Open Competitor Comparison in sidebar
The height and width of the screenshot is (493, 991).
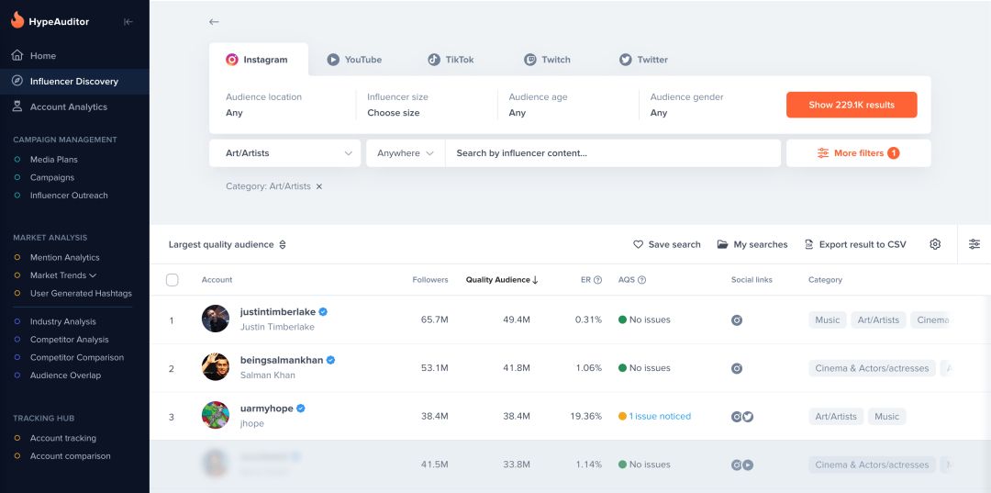[76, 357]
